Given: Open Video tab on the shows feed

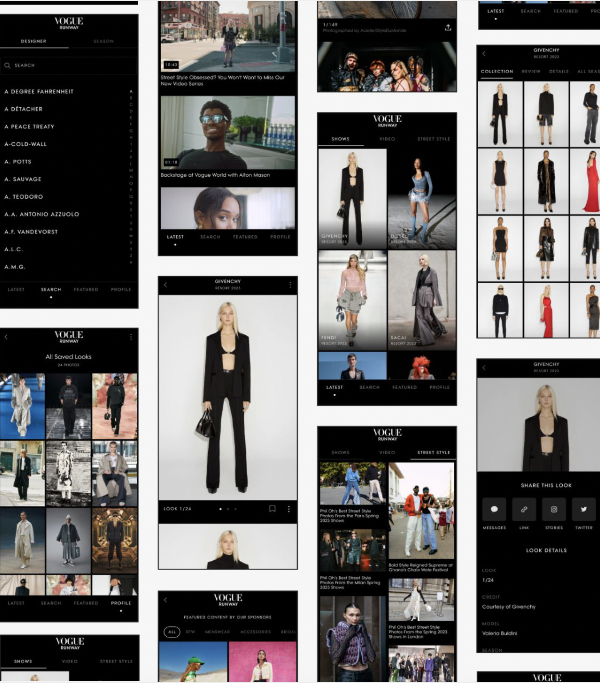Looking at the screenshot, I should coord(387,139).
